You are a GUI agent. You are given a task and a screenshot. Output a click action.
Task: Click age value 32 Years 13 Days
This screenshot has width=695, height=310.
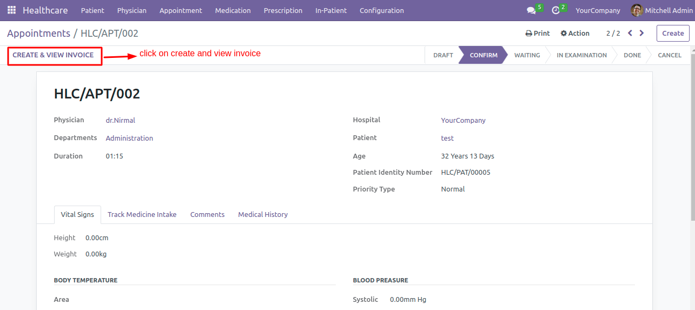[467, 156]
